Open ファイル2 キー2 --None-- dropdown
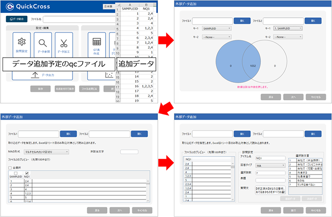332x217 pixels. 288,37
